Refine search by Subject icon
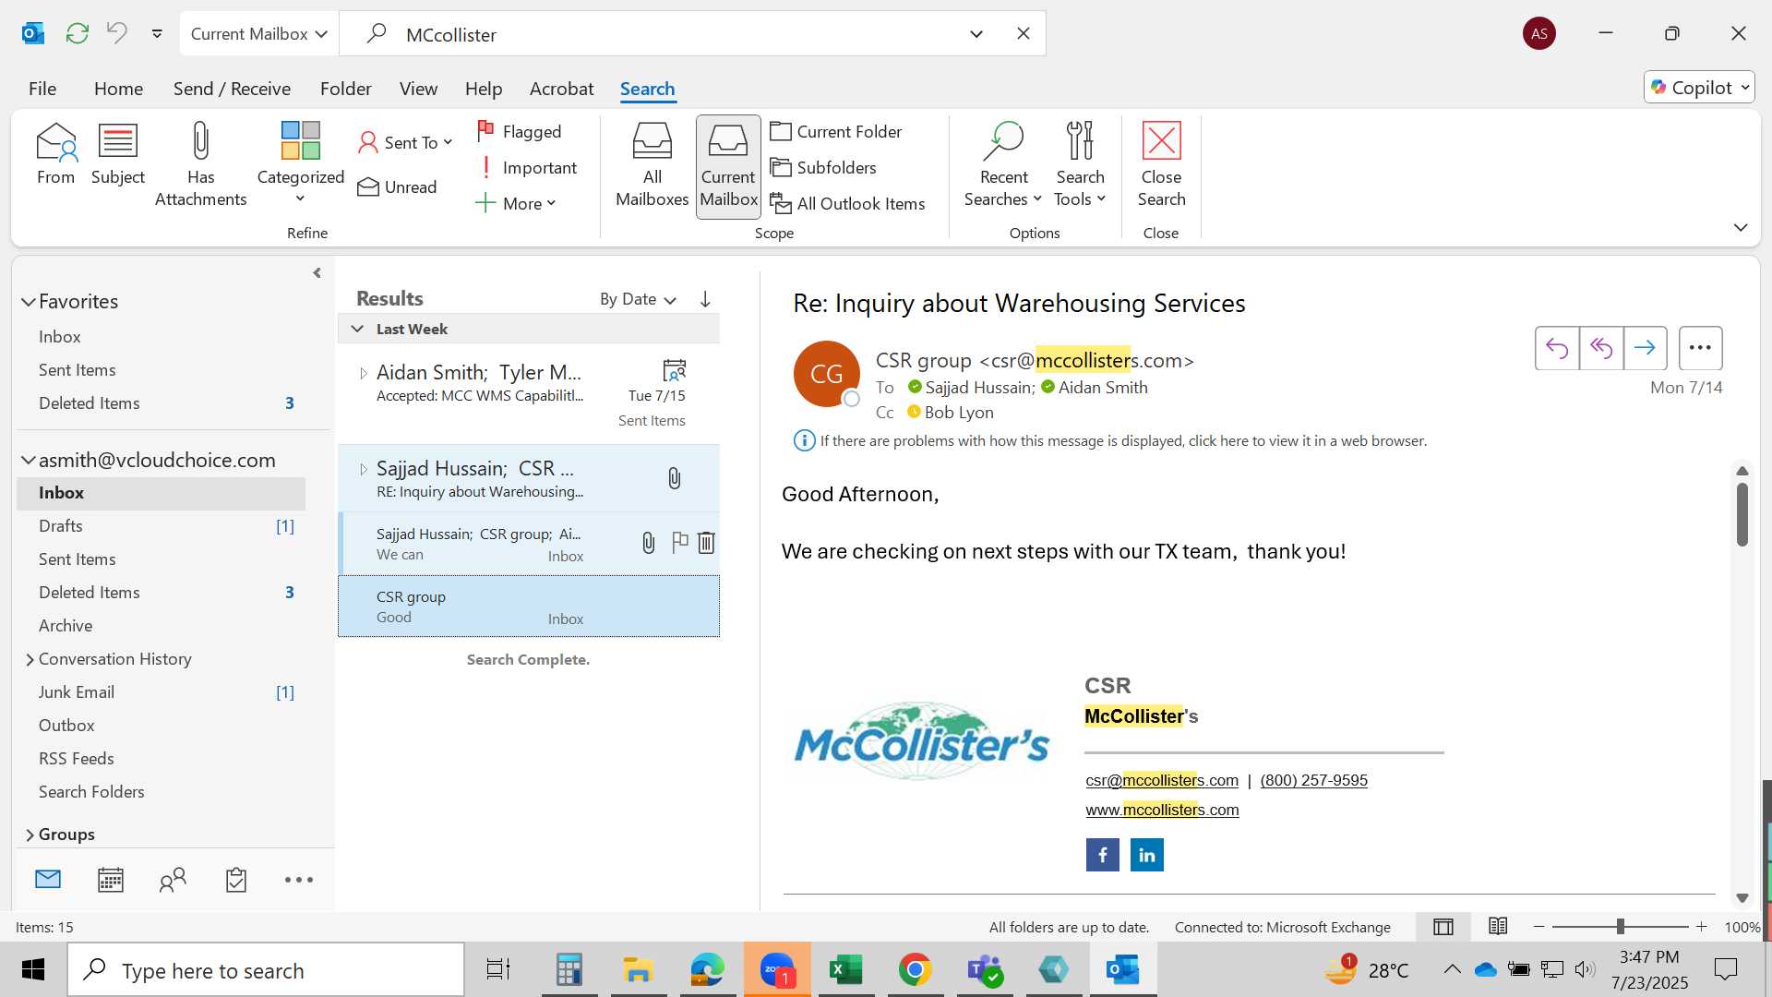1772x997 pixels. click(118, 154)
